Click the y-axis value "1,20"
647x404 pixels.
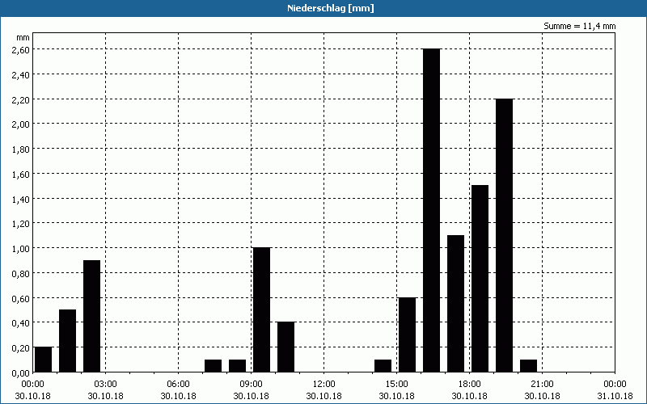tap(21, 224)
